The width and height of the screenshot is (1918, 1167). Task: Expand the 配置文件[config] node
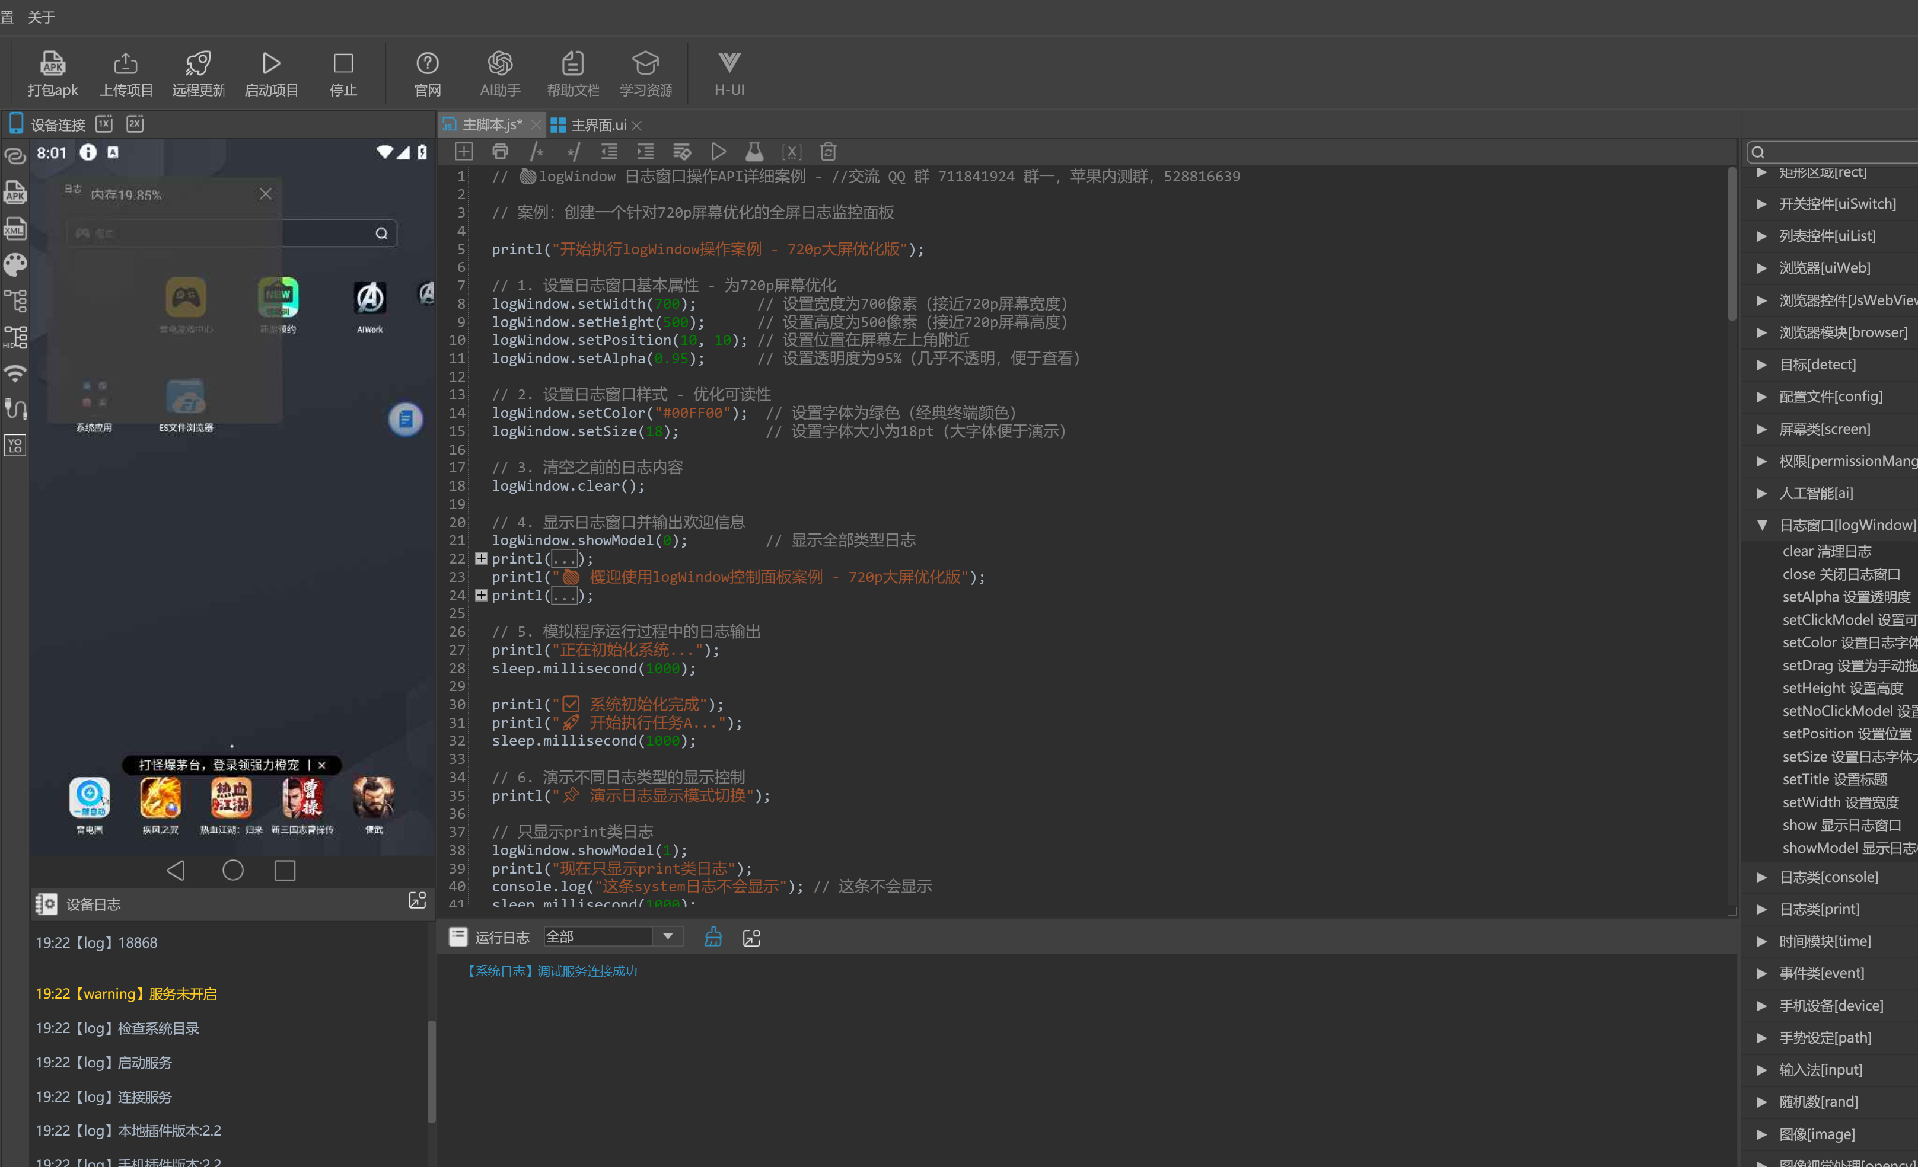coord(1763,397)
